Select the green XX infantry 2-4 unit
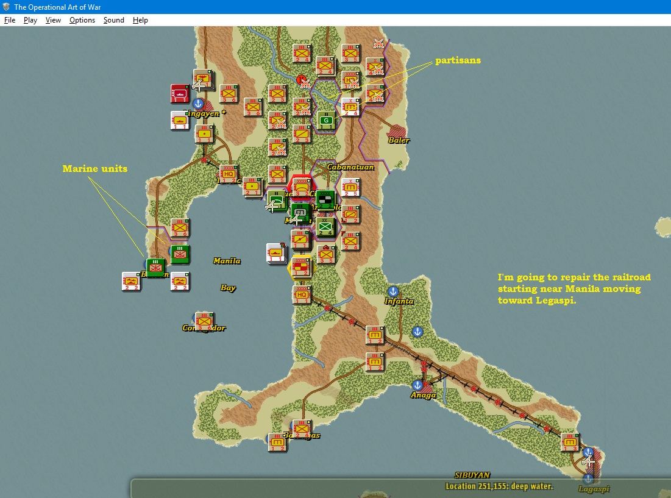 coord(325,227)
